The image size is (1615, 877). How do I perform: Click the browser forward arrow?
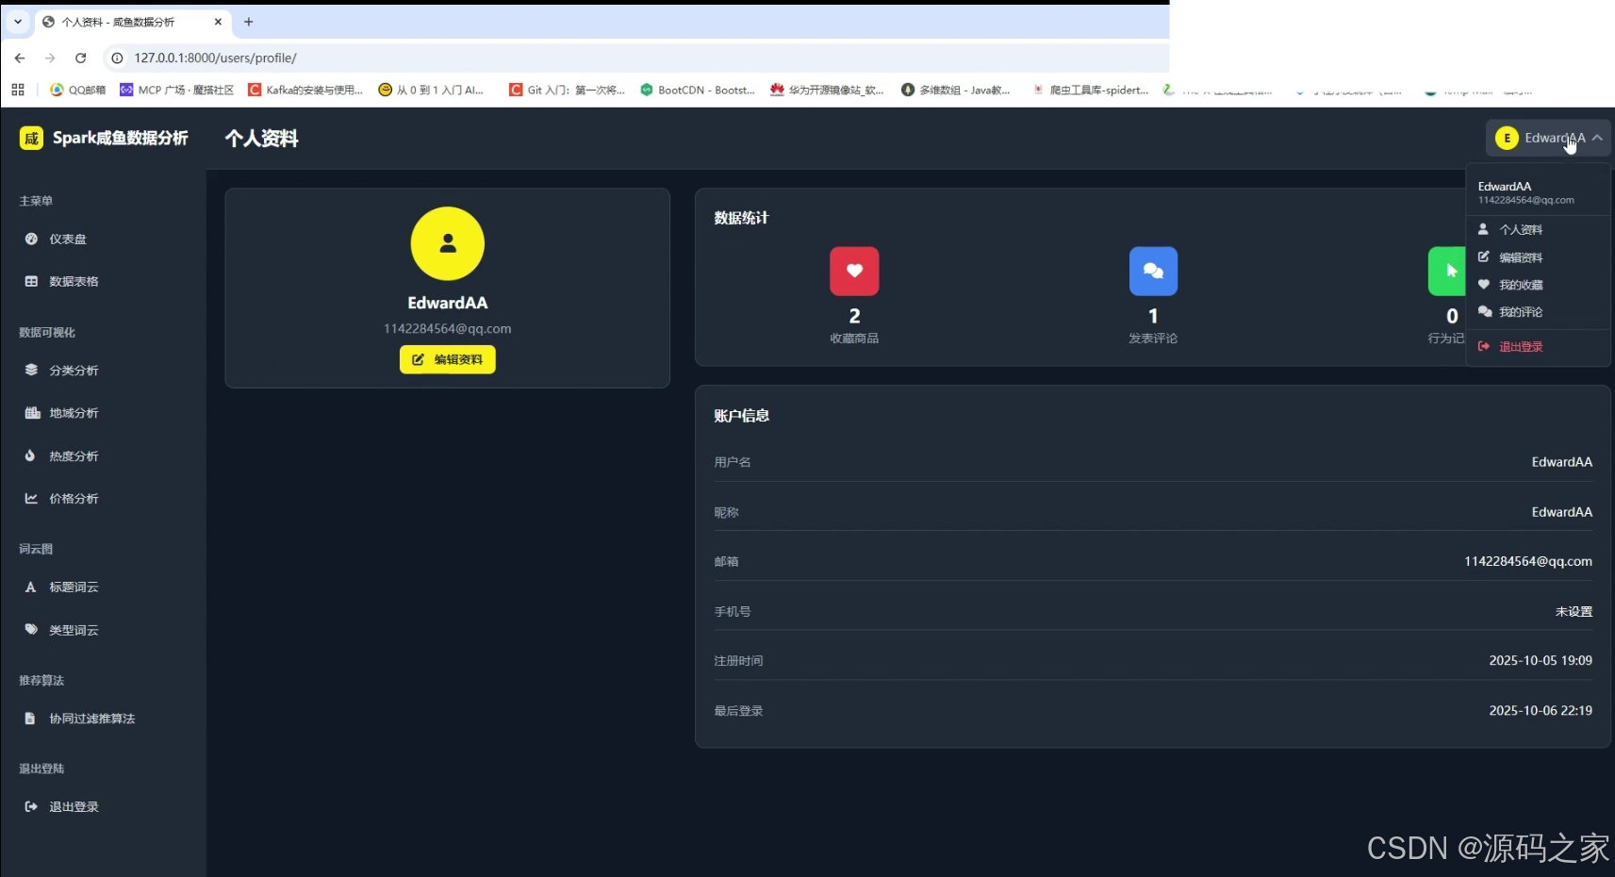[50, 58]
